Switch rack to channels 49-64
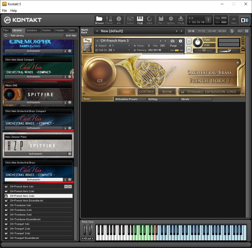Screen dimensions: 252x248 pos(222,31)
